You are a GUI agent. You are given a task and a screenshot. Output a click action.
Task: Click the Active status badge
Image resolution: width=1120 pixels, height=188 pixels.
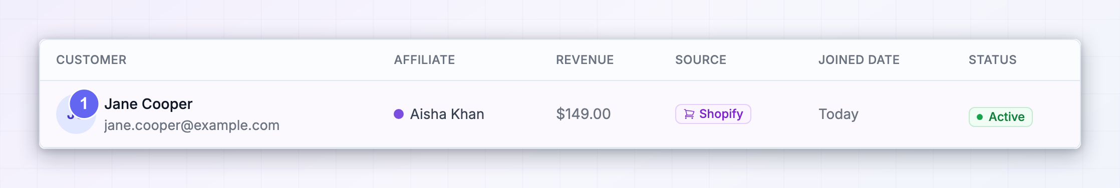click(x=1000, y=117)
